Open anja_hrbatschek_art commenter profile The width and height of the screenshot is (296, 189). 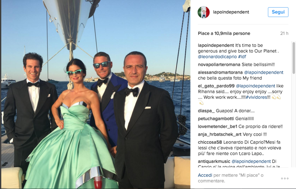coord(220,135)
